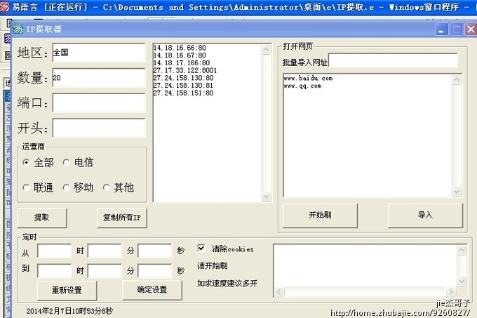Select IP entry 14.18.16.67:80
Viewport: 477px width, 318px height.
(180, 55)
